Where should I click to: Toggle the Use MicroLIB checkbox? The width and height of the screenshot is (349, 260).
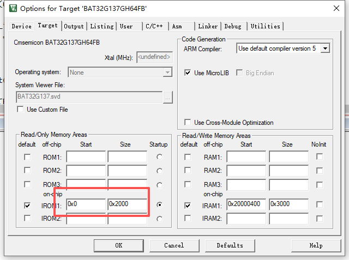(x=188, y=73)
